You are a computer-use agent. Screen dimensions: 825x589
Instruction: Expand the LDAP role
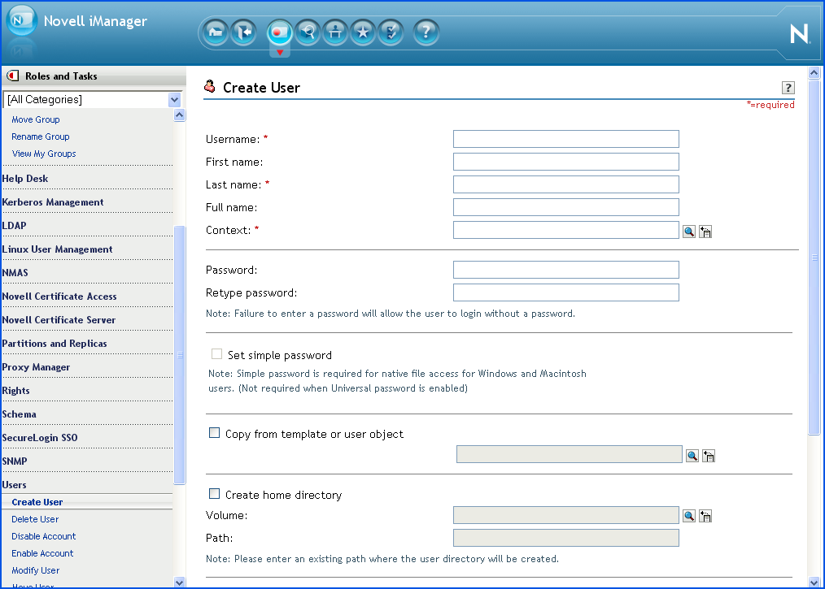14,226
